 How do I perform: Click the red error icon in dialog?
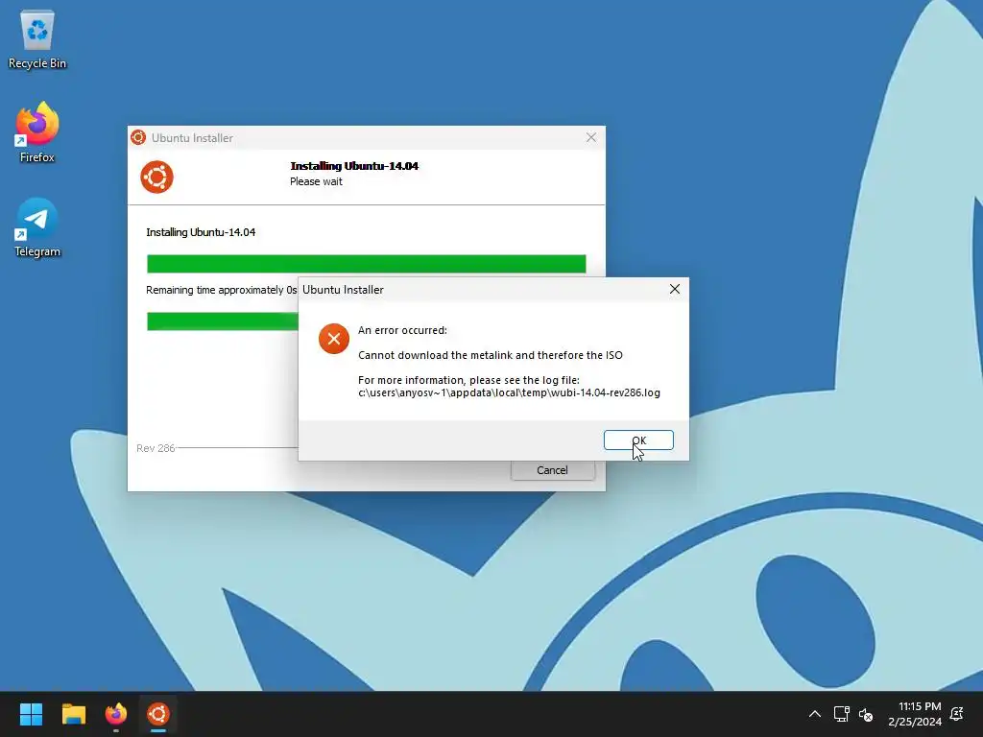333,339
